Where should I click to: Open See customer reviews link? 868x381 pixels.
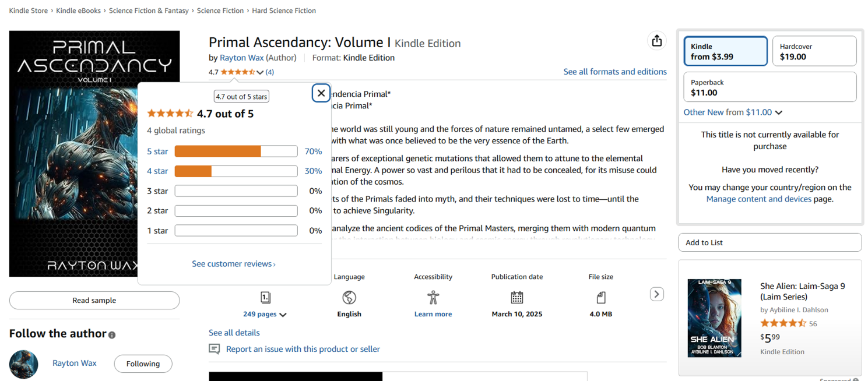tap(234, 264)
